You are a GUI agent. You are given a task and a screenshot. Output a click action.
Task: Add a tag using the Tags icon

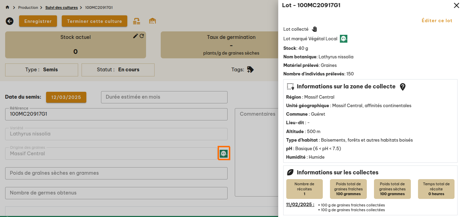point(250,70)
